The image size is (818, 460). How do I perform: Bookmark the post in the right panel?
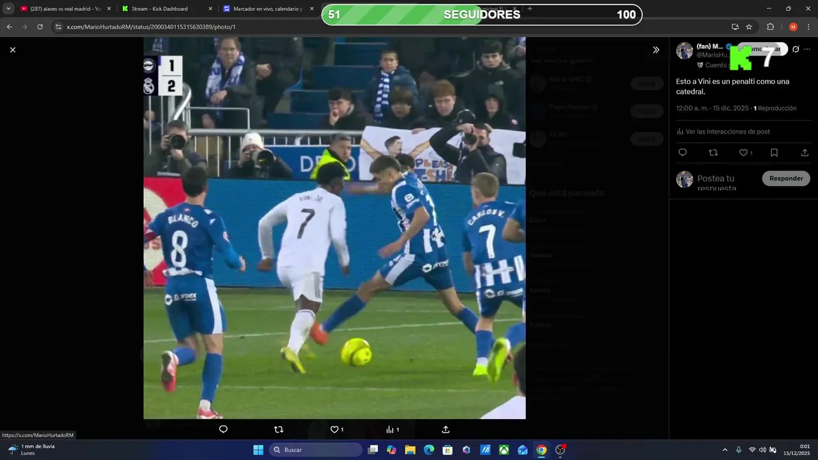774,153
